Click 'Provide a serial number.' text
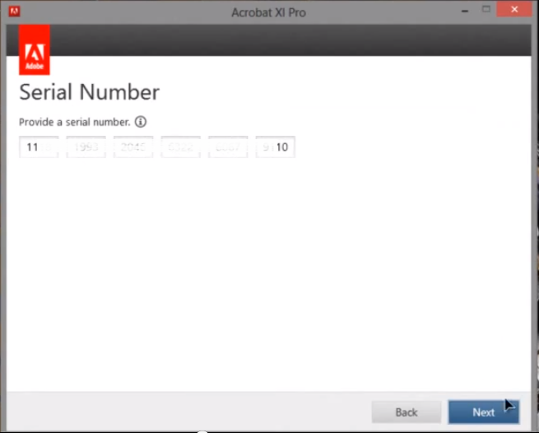This screenshot has width=539, height=433. (x=75, y=122)
